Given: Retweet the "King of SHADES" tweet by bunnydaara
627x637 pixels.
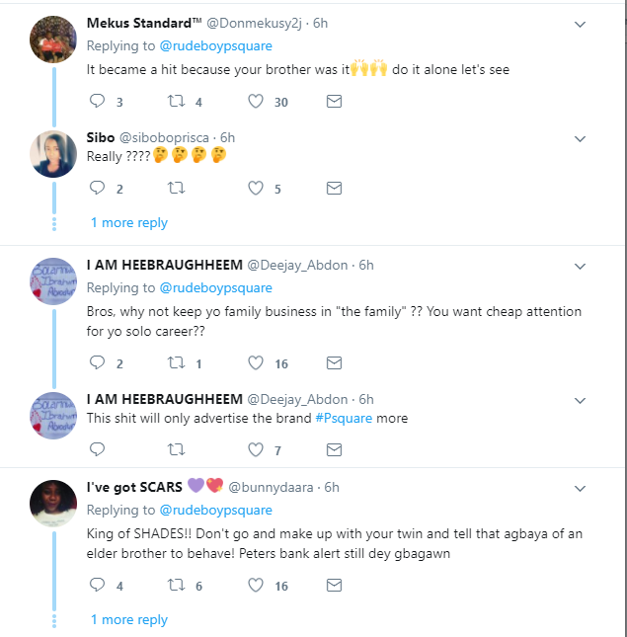Looking at the screenshot, I should pos(176,586).
